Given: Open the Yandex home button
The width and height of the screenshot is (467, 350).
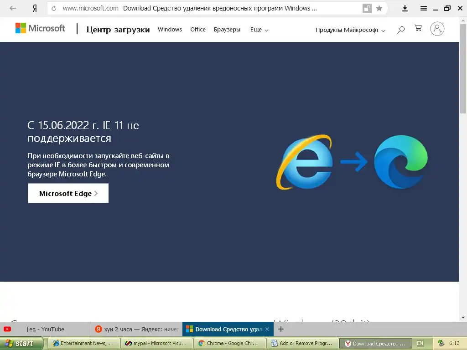Looking at the screenshot, I should point(35,8).
